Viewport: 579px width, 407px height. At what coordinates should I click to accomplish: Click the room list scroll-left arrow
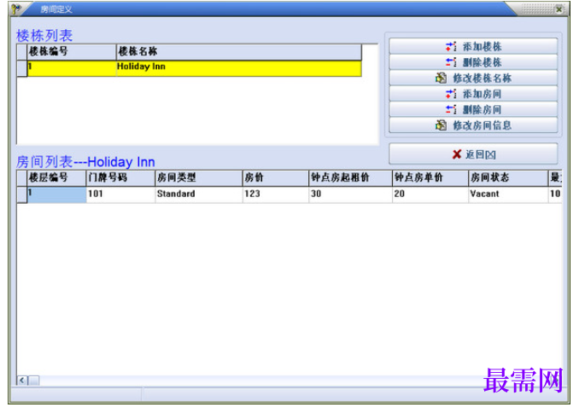(22, 380)
